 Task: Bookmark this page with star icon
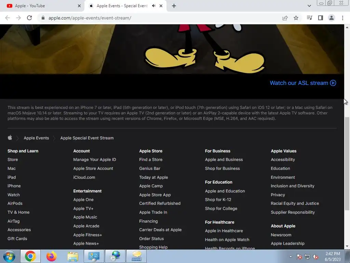coord(296,18)
